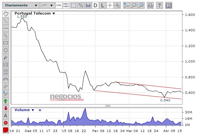Click the 1,600 price axis label
Screen dimensions: 203x137
[190, 15]
